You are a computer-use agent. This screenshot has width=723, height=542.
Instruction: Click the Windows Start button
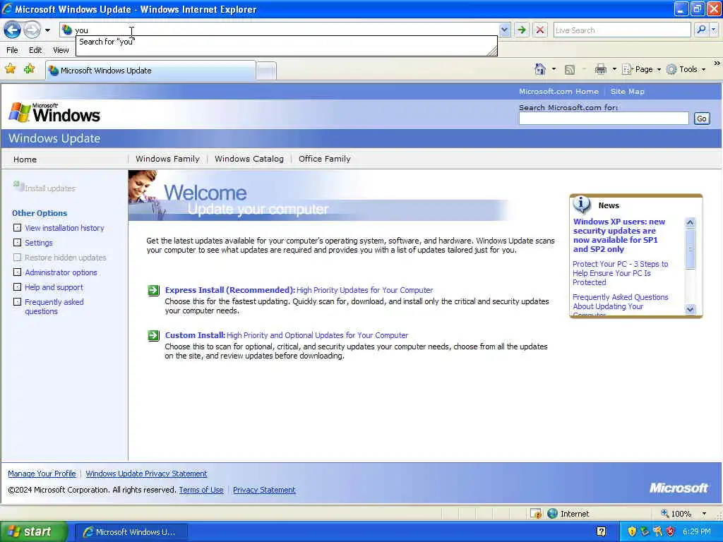tap(34, 531)
